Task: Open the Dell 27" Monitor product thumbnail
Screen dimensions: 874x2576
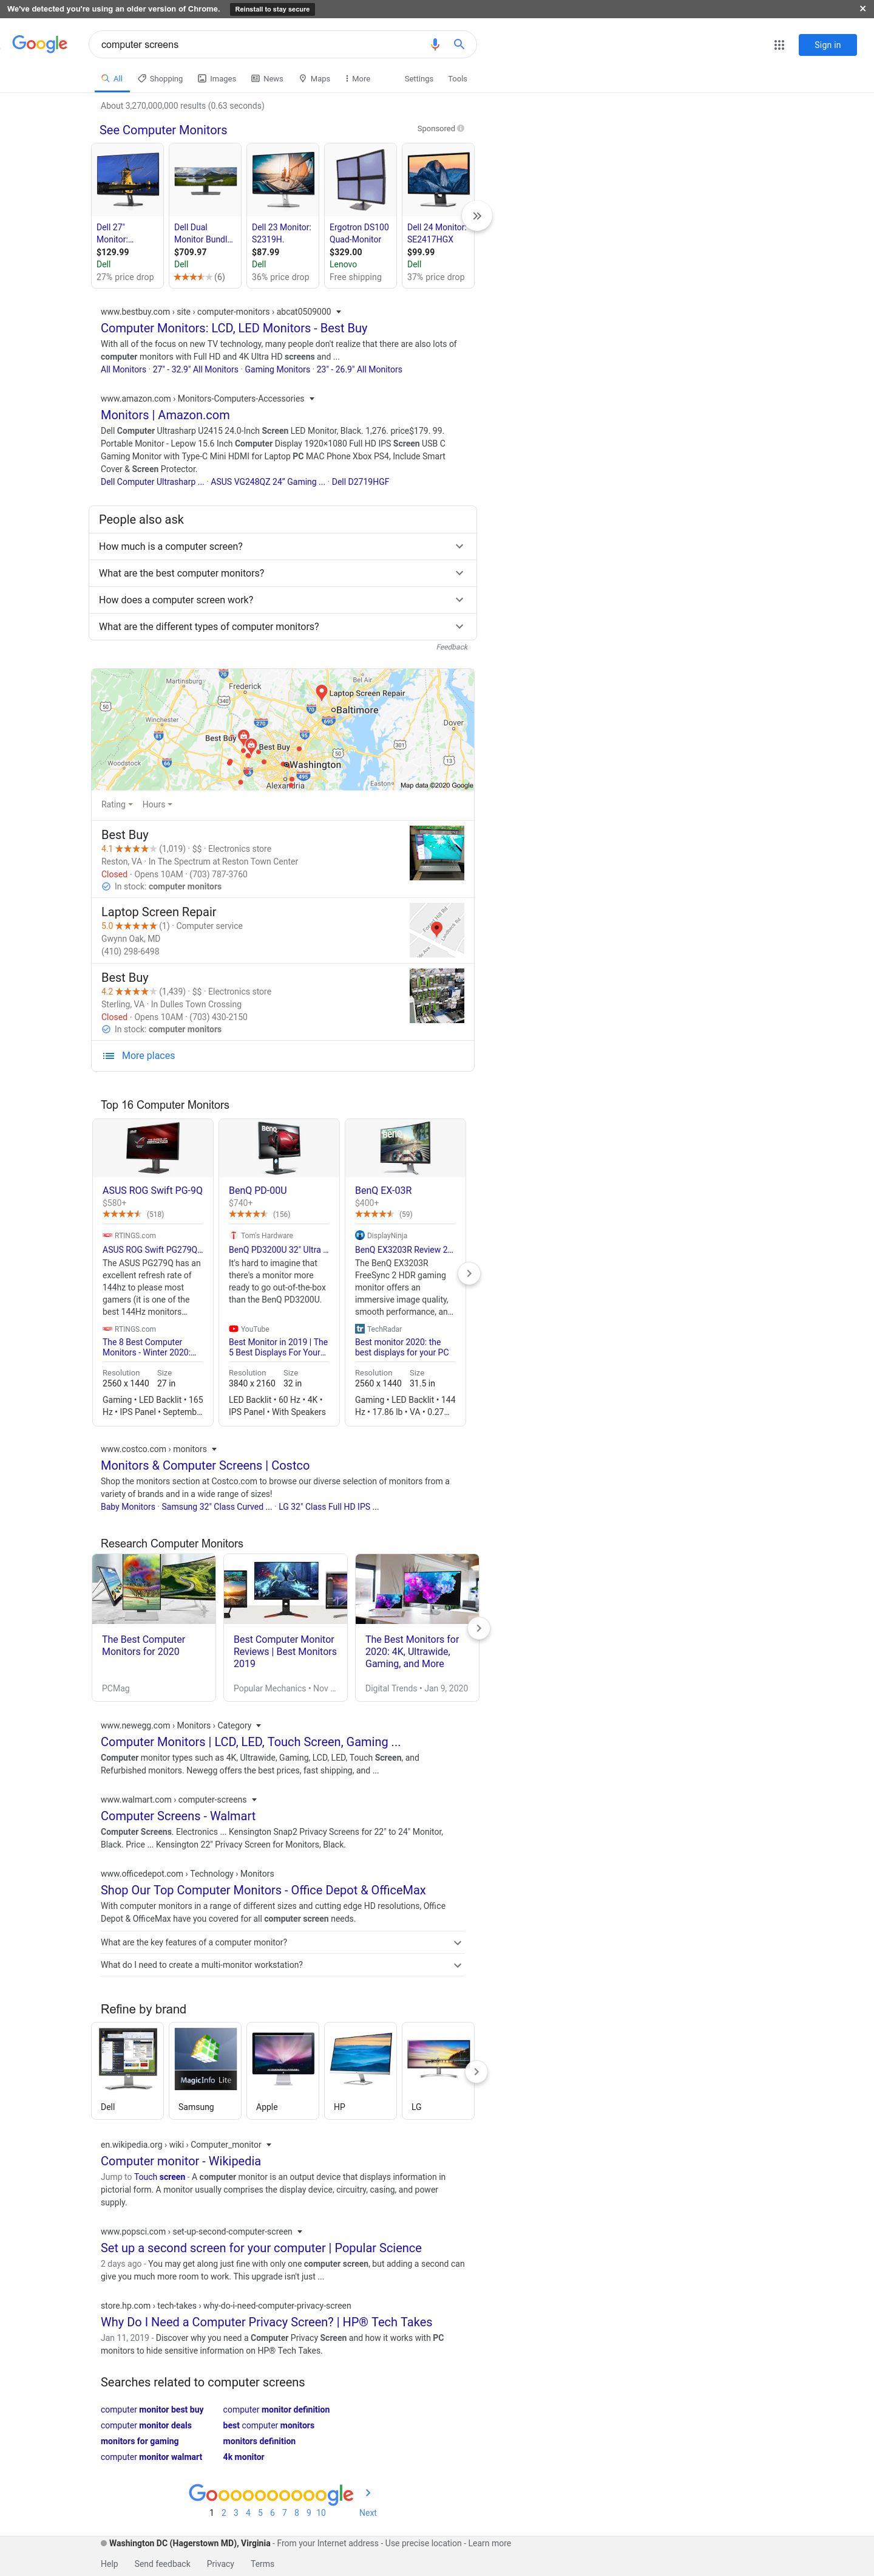Action: coord(128,181)
